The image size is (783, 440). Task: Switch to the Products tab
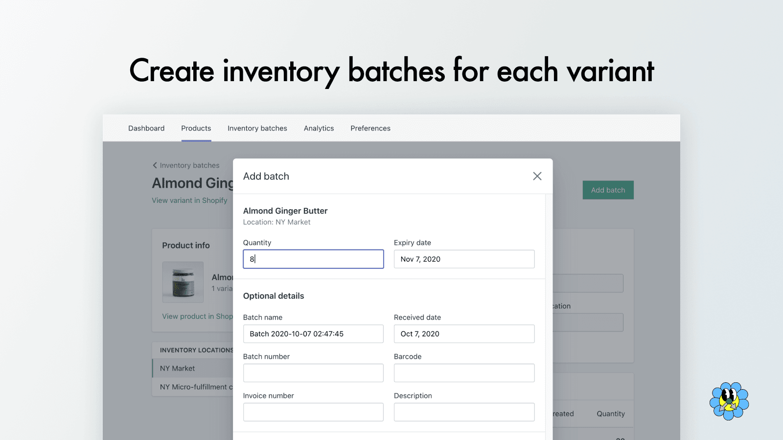point(196,128)
